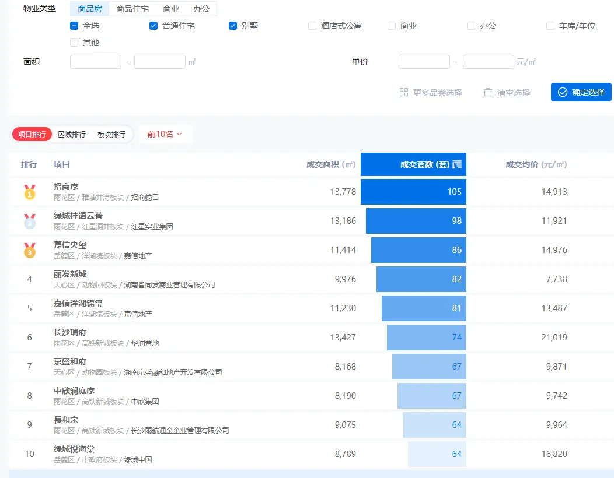Image resolution: width=614 pixels, height=478 pixels.
Task: Open the 嘉信洋湖锦玺 project
Action: 78,303
